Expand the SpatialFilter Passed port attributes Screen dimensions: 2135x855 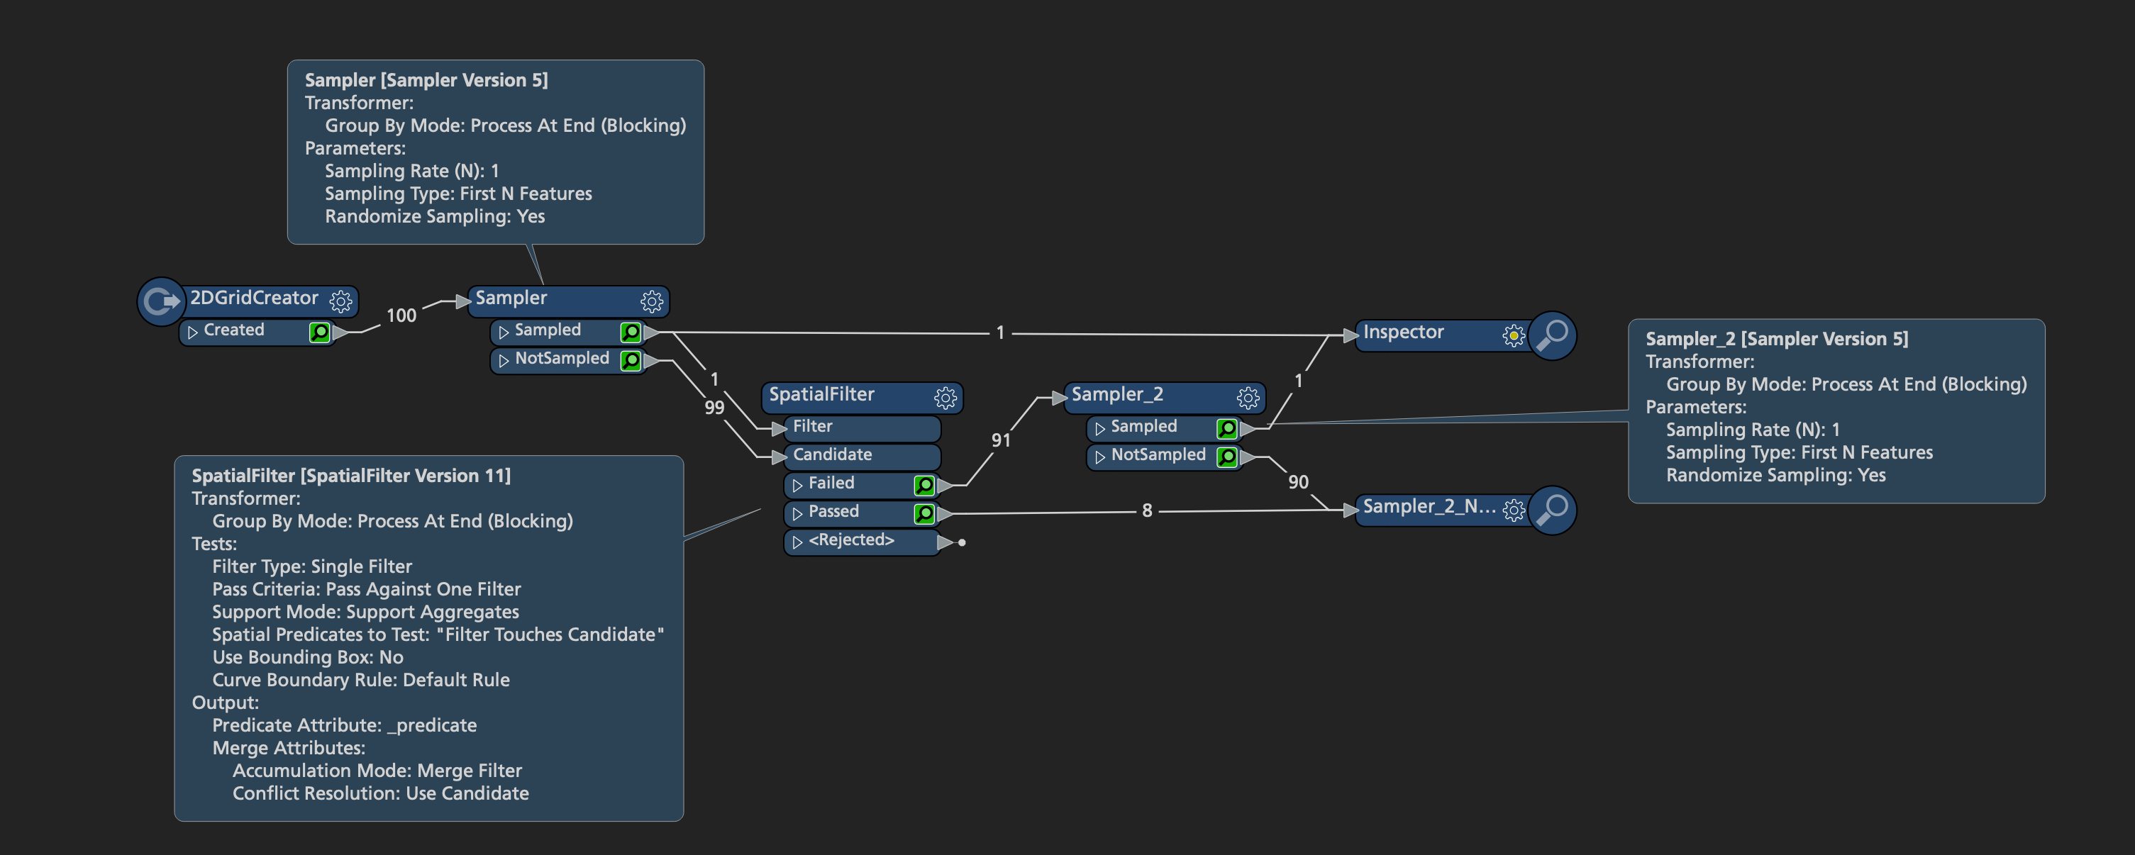coord(797,514)
